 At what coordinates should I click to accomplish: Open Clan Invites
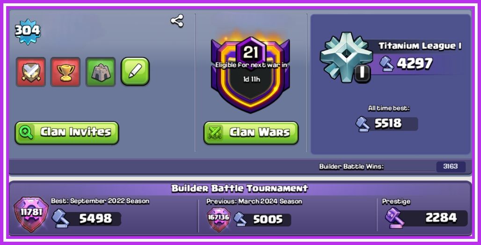[67, 133]
